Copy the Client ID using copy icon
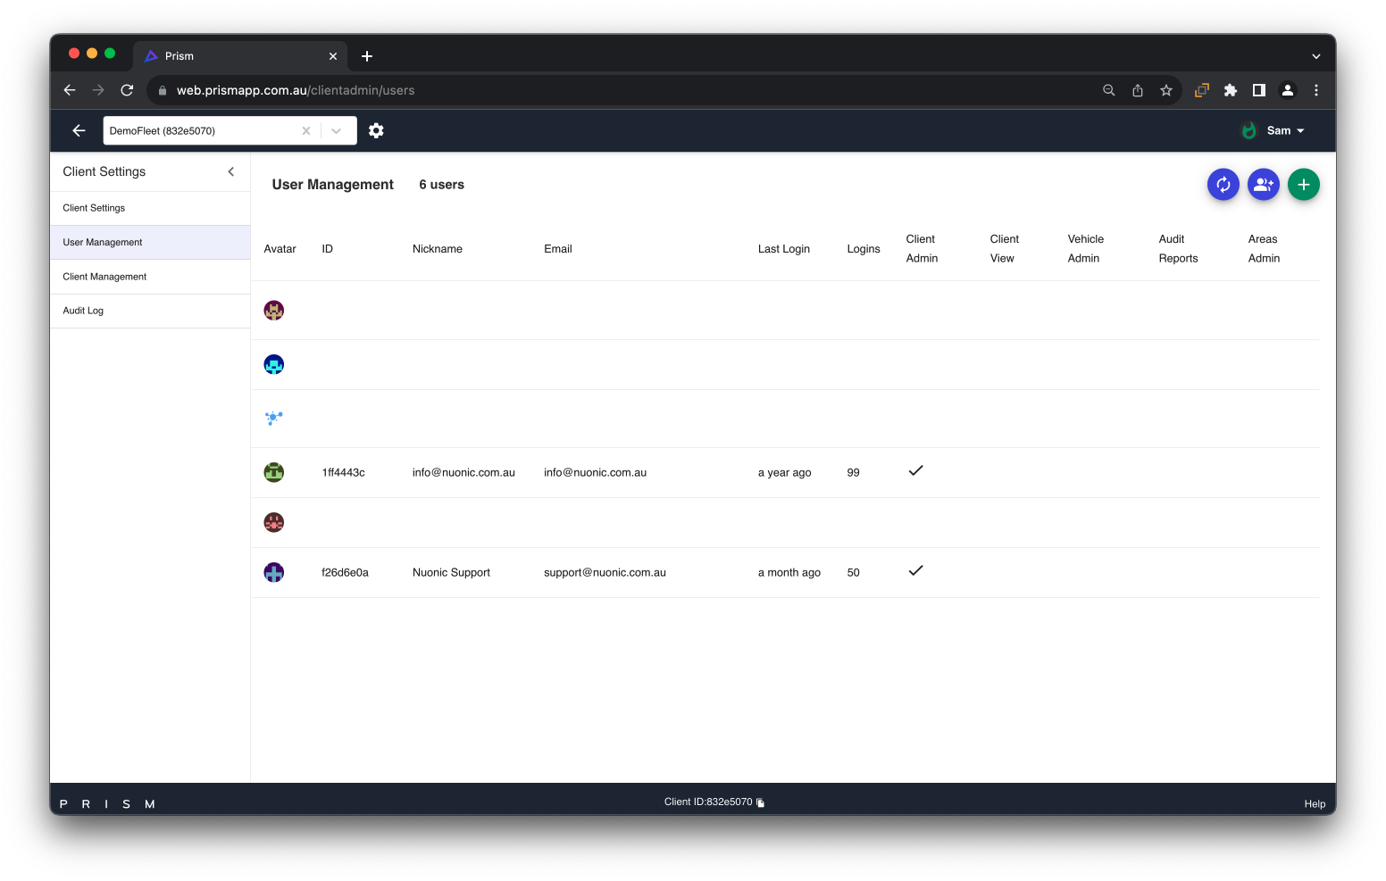Viewport: 1386px width, 881px height. [x=761, y=802]
